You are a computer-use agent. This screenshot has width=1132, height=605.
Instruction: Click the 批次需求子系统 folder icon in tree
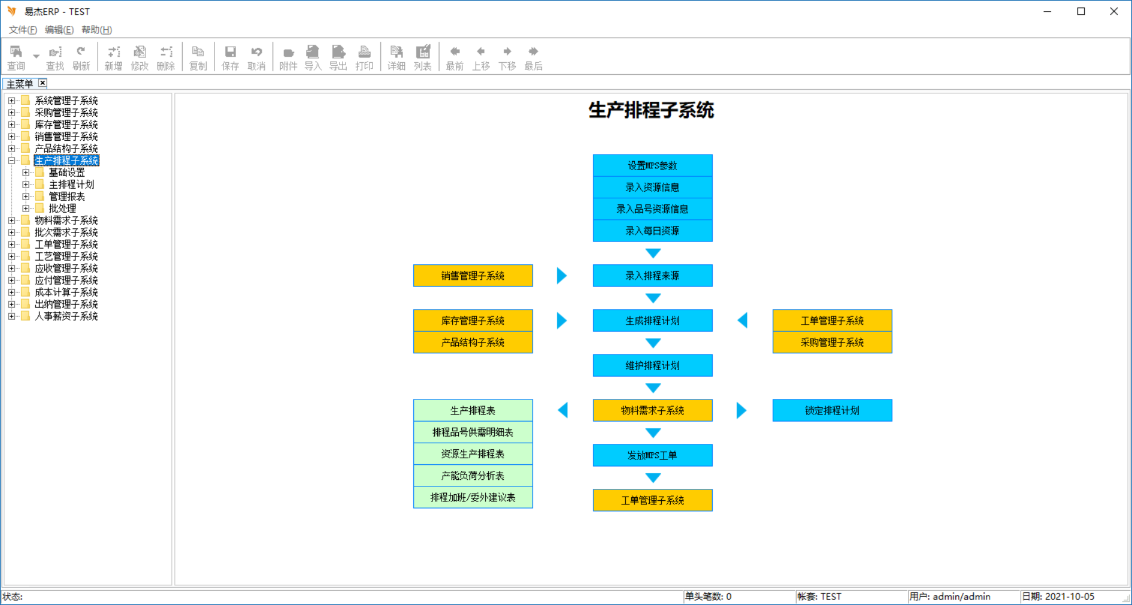click(x=25, y=232)
